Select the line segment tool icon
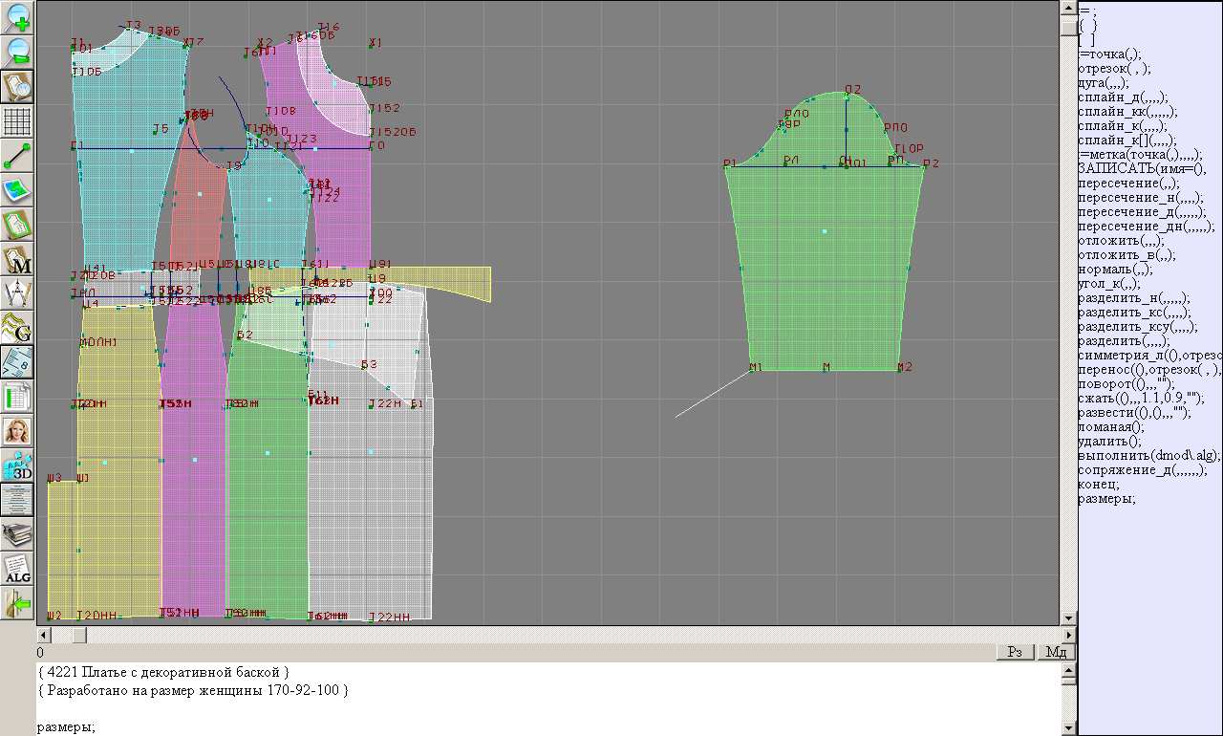1223x736 pixels. pos(18,156)
